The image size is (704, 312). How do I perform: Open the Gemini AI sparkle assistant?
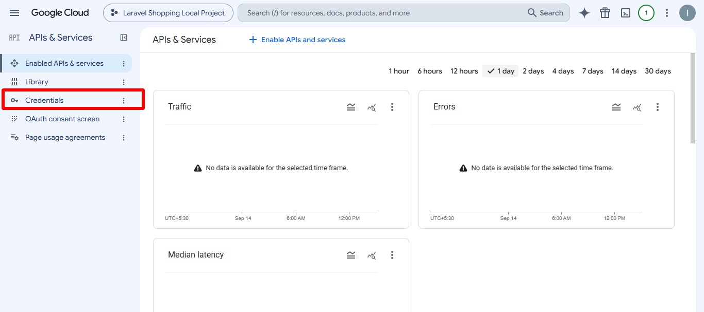[584, 13]
